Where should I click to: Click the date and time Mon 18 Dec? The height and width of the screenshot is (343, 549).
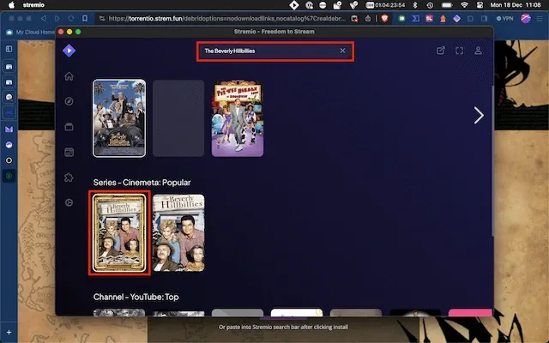(x=516, y=5)
